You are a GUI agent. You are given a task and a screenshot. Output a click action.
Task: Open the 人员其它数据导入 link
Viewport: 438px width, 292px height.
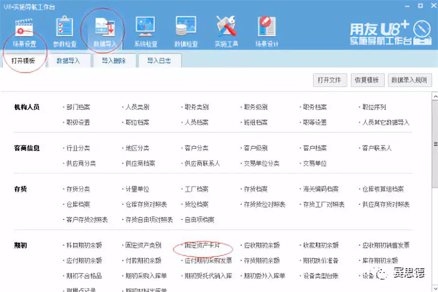pyautogui.click(x=386, y=123)
